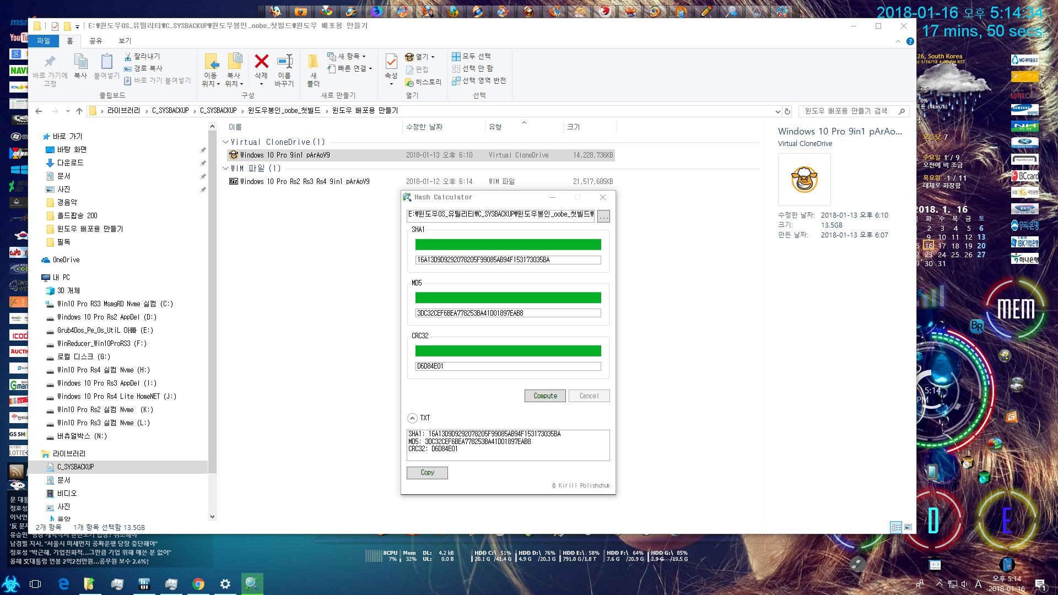The width and height of the screenshot is (1058, 595).
Task: Click Invert selection (선택 영역 반전)
Action: (x=479, y=80)
